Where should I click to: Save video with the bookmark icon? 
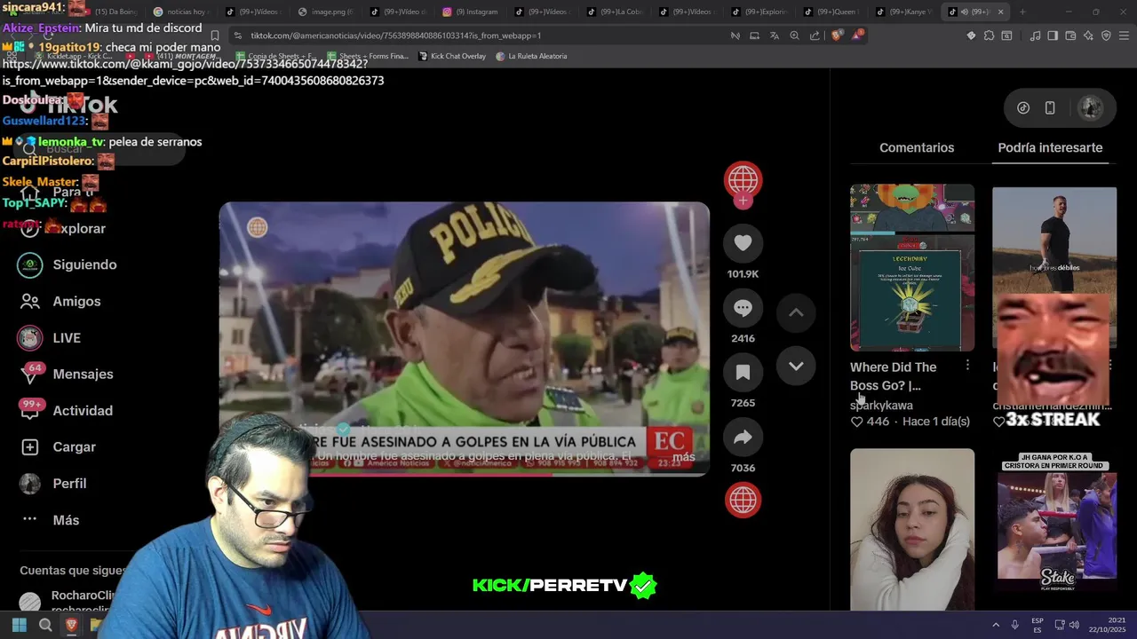743,373
